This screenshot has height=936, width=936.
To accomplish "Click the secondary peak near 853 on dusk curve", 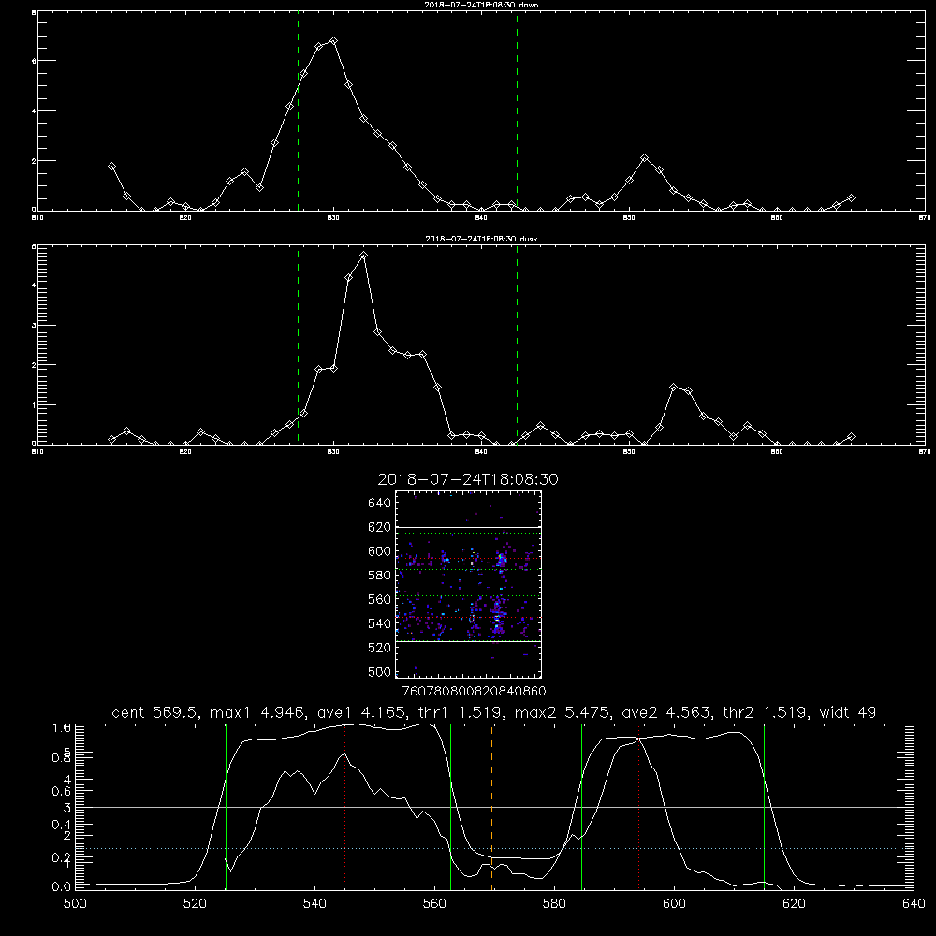I will (x=674, y=387).
